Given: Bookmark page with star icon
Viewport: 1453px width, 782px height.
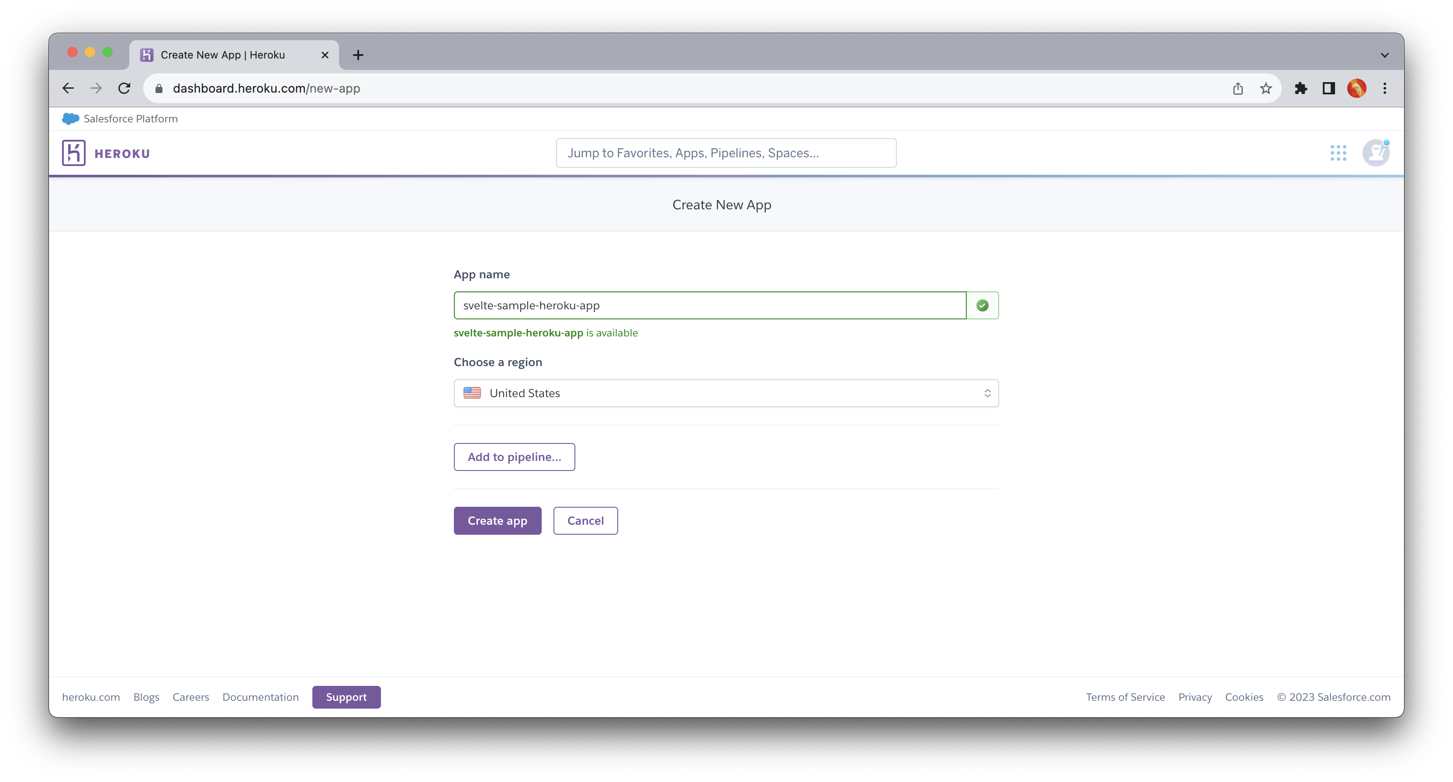Looking at the screenshot, I should [x=1266, y=89].
